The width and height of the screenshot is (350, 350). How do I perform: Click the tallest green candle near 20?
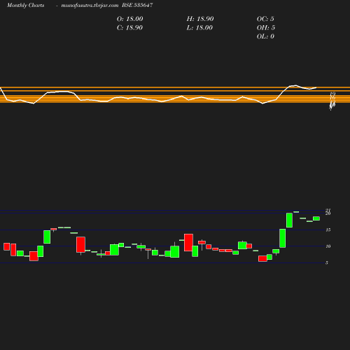(289, 220)
